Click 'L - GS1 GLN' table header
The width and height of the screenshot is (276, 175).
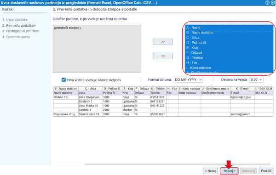tap(264, 89)
